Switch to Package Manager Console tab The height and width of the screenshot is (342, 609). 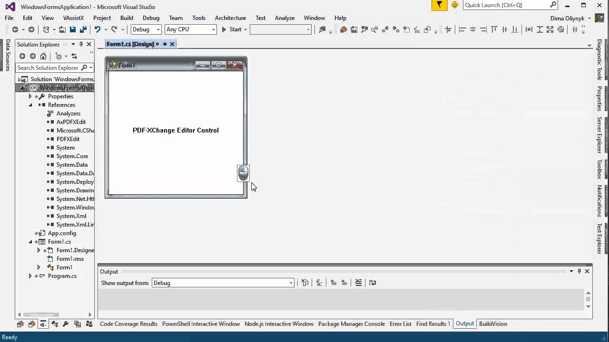click(352, 324)
